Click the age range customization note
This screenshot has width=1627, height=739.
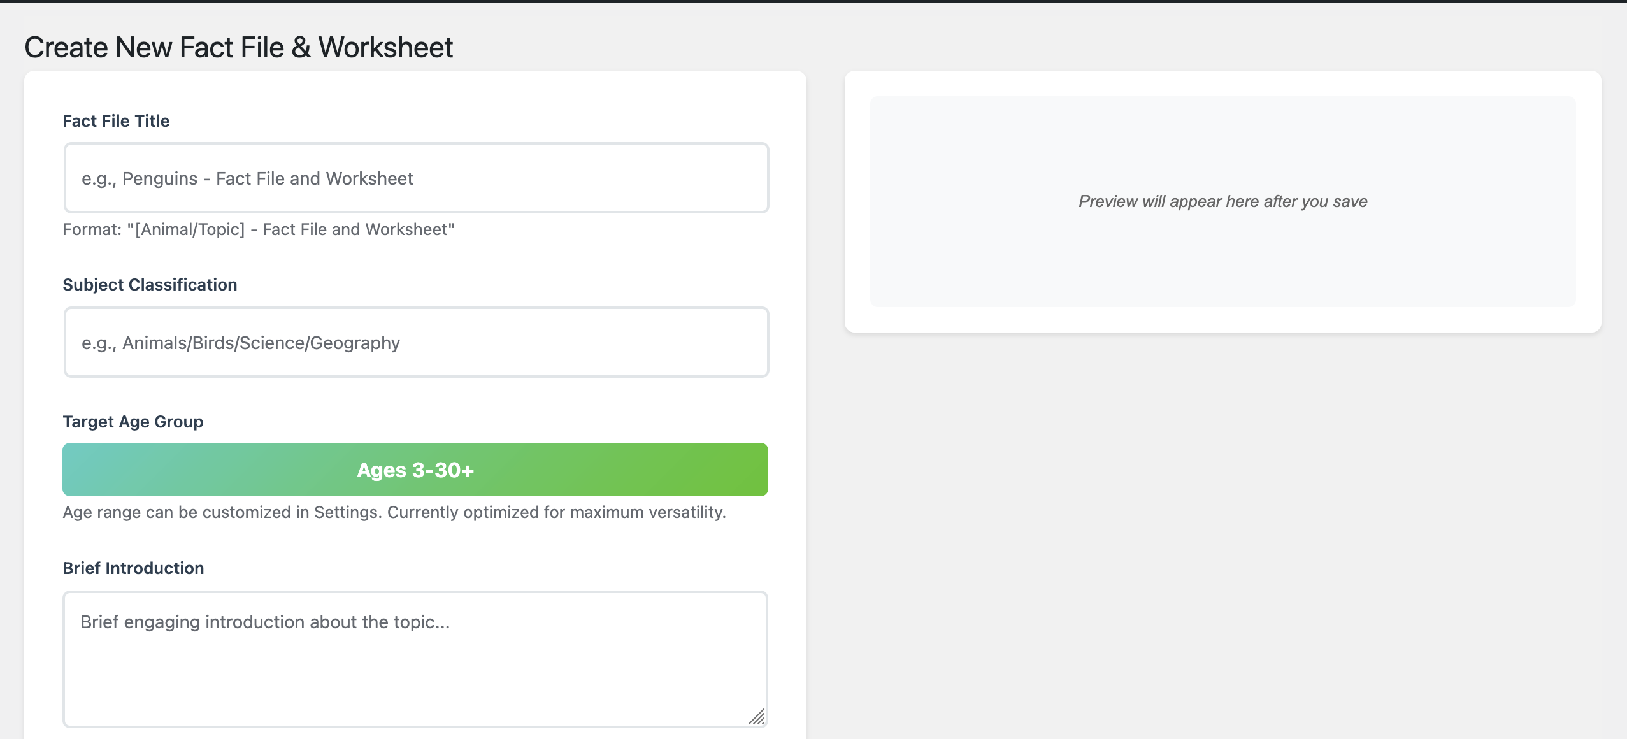click(394, 512)
